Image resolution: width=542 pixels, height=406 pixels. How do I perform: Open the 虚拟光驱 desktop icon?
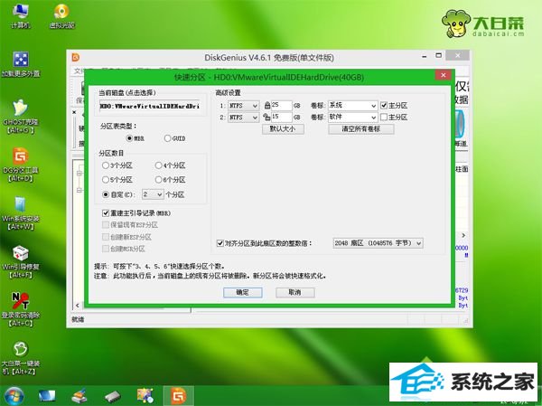60,14
